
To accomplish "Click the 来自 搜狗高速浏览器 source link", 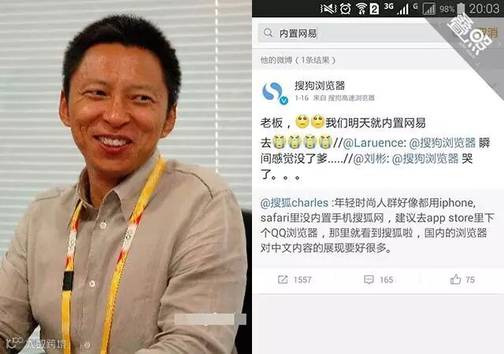I will tap(344, 98).
